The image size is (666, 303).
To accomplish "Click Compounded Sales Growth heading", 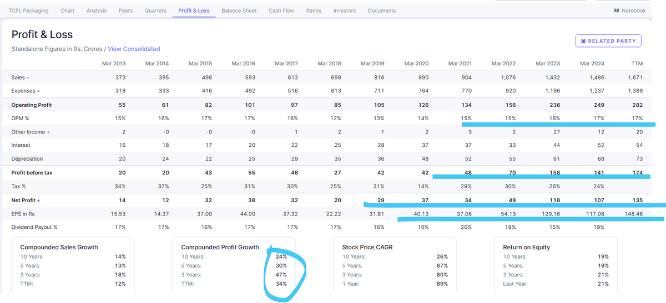I will 59,247.
